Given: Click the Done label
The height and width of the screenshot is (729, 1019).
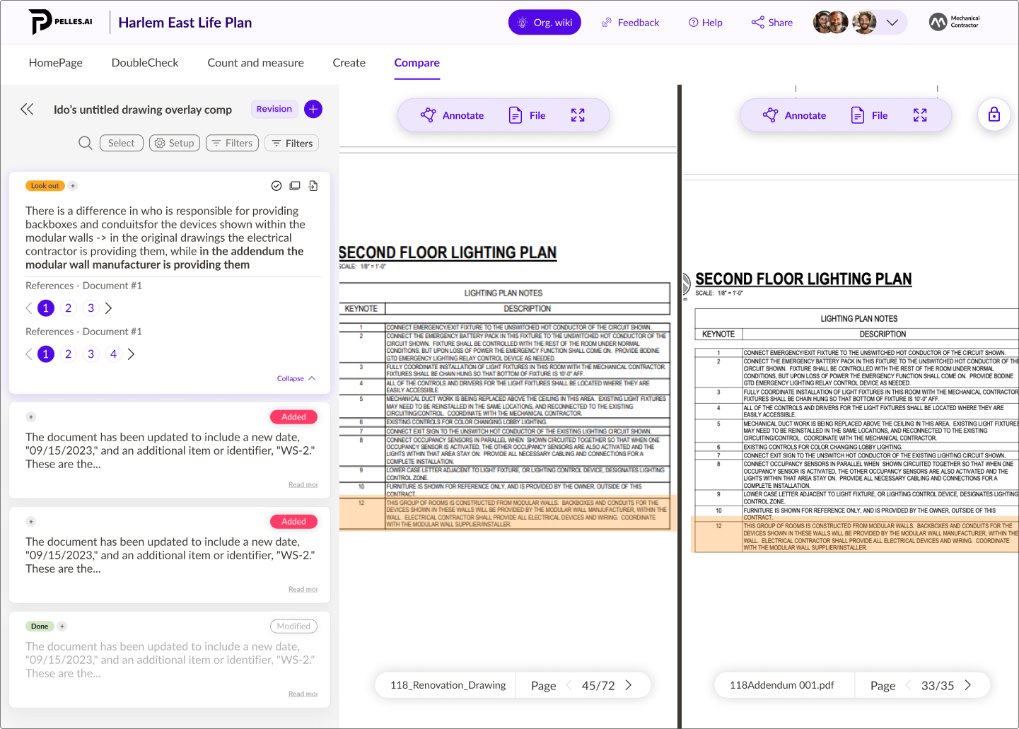Looking at the screenshot, I should [x=40, y=626].
